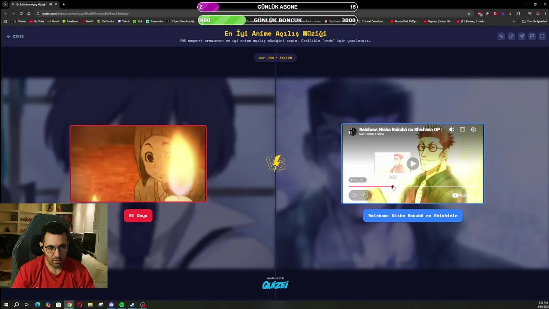
Task: Click the share arrow in YouTube player
Action: [355, 195]
